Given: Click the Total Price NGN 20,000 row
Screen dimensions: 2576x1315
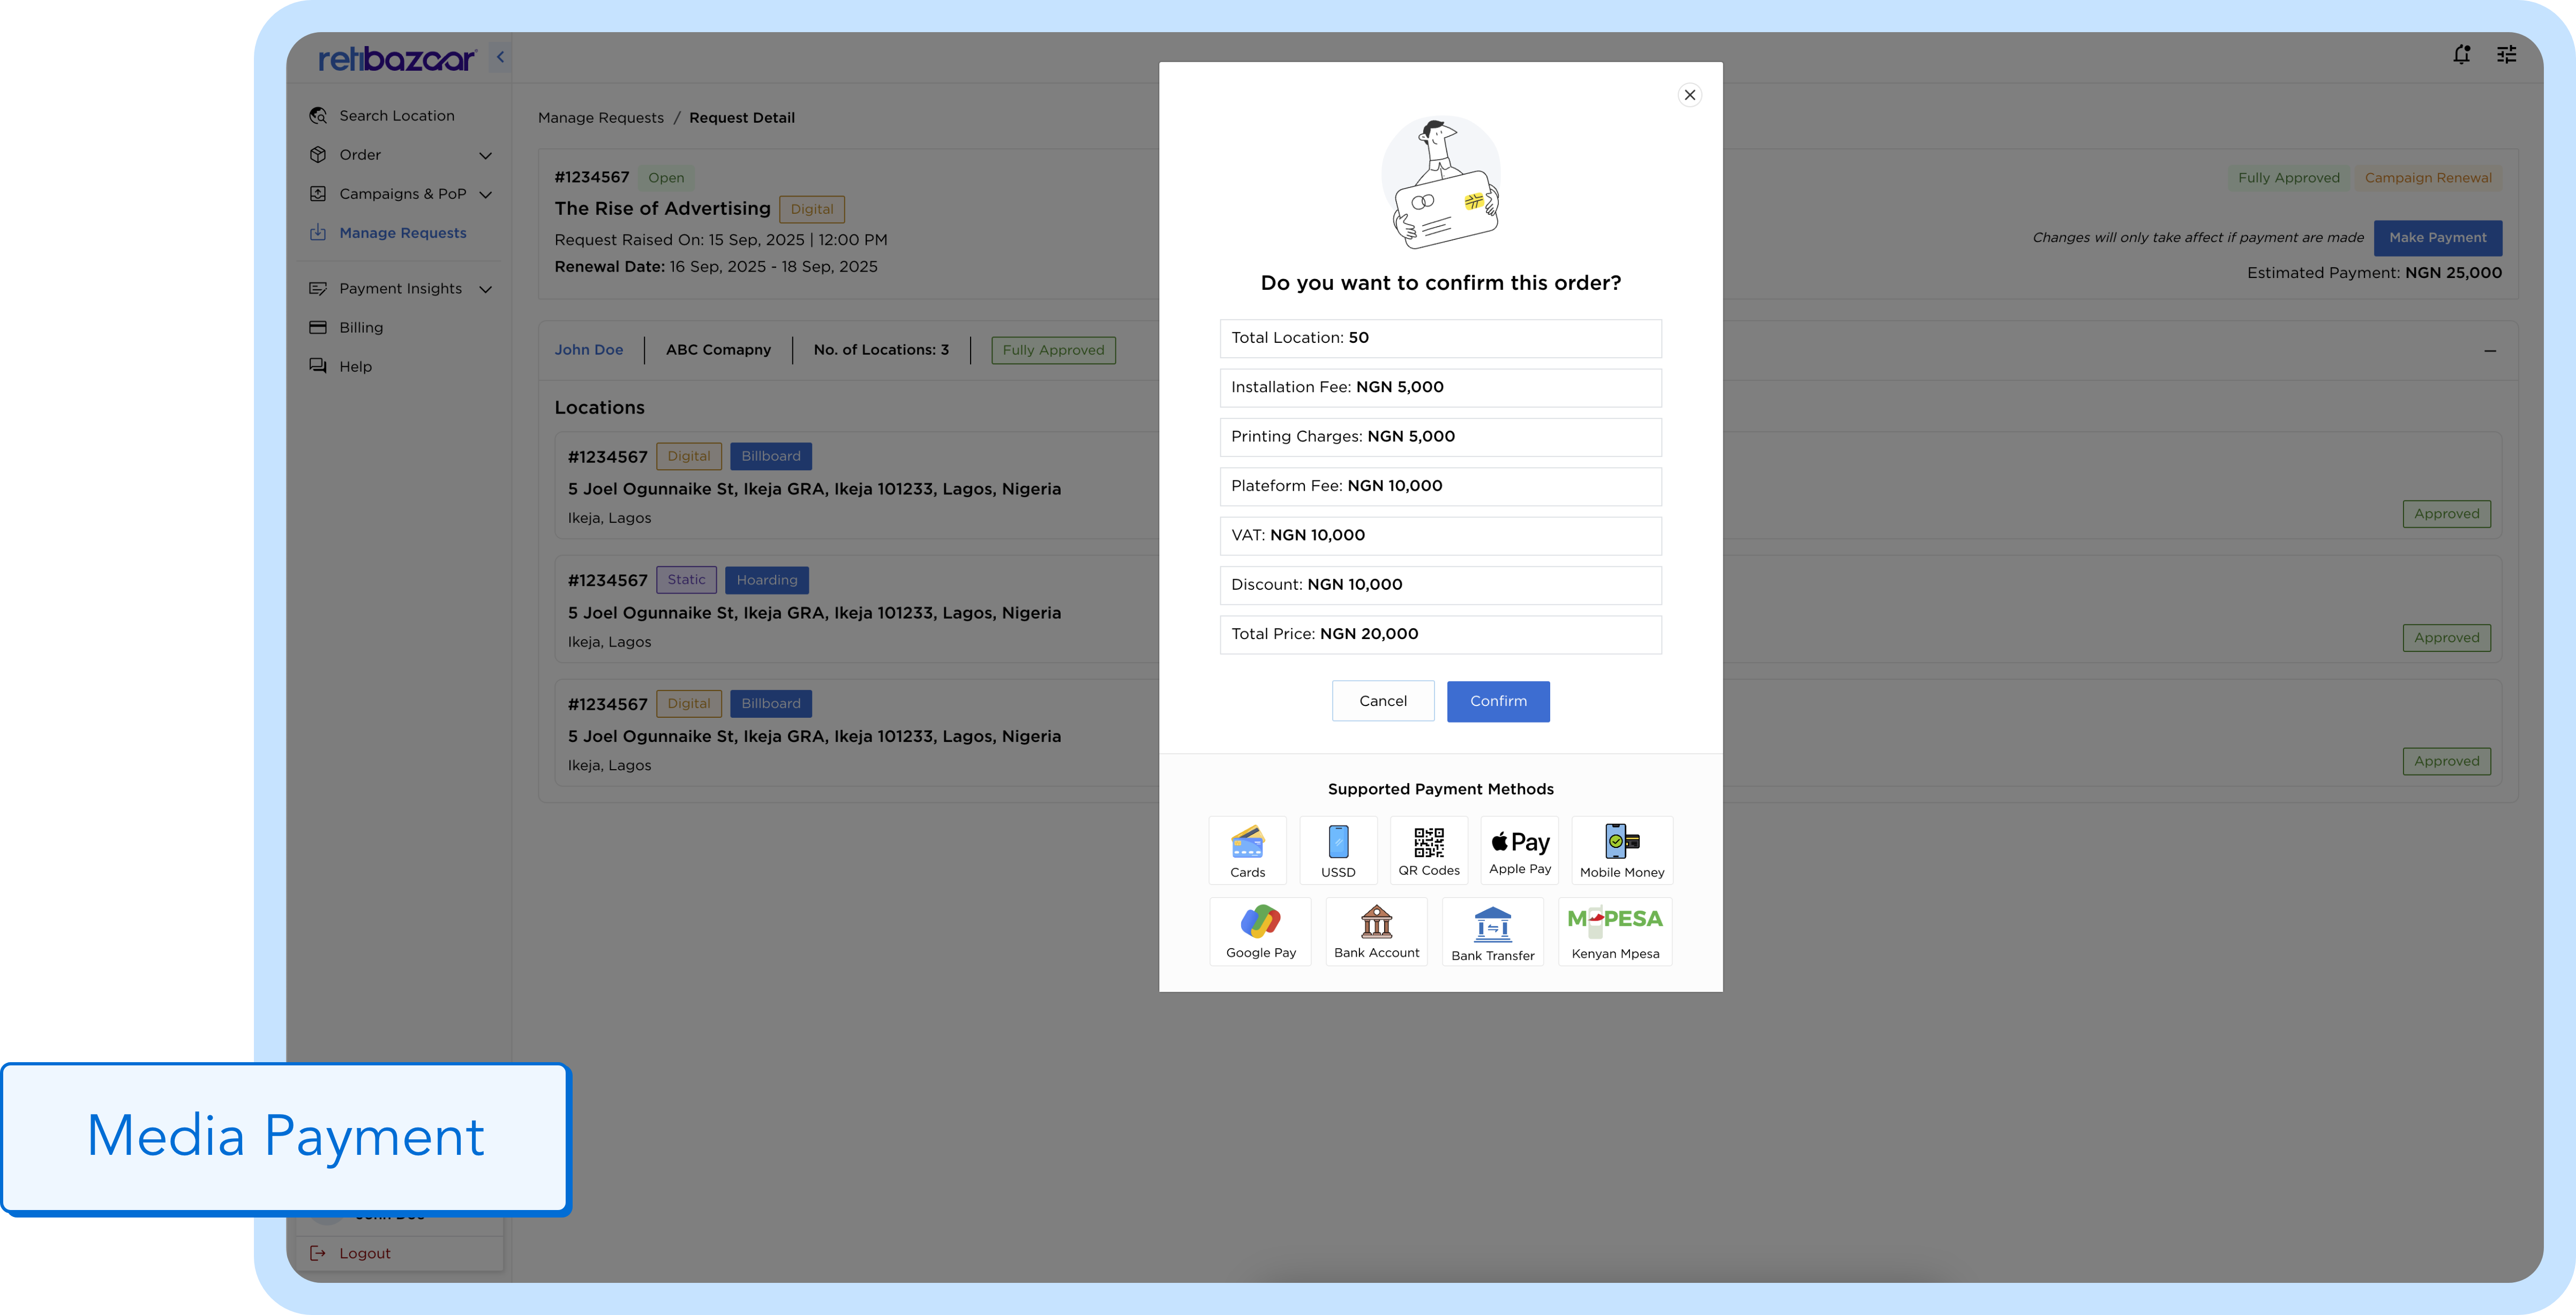Looking at the screenshot, I should 1441,635.
